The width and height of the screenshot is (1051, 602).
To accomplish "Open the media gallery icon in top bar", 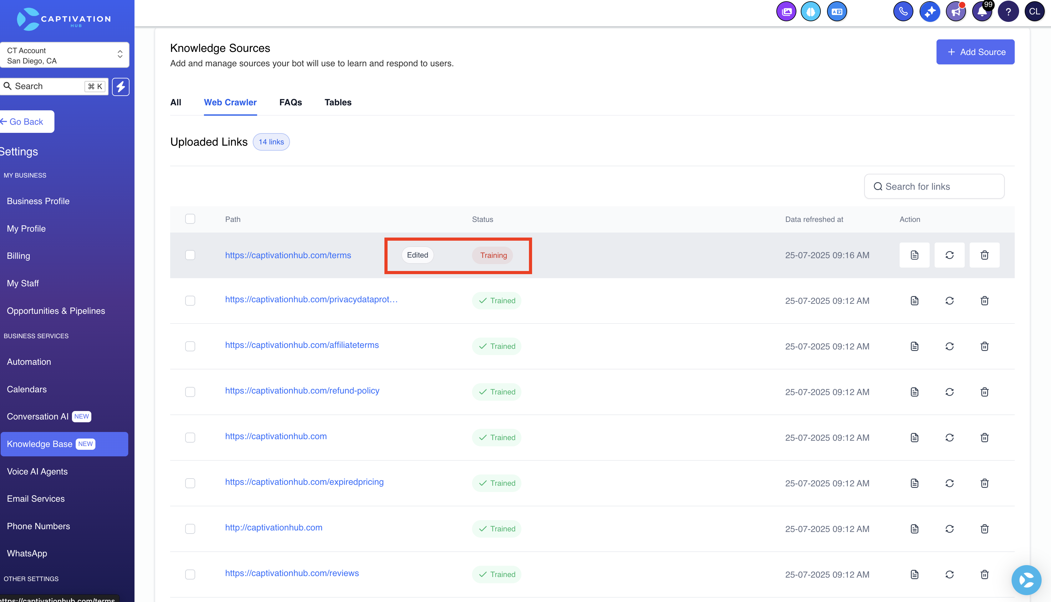I will coord(786,12).
